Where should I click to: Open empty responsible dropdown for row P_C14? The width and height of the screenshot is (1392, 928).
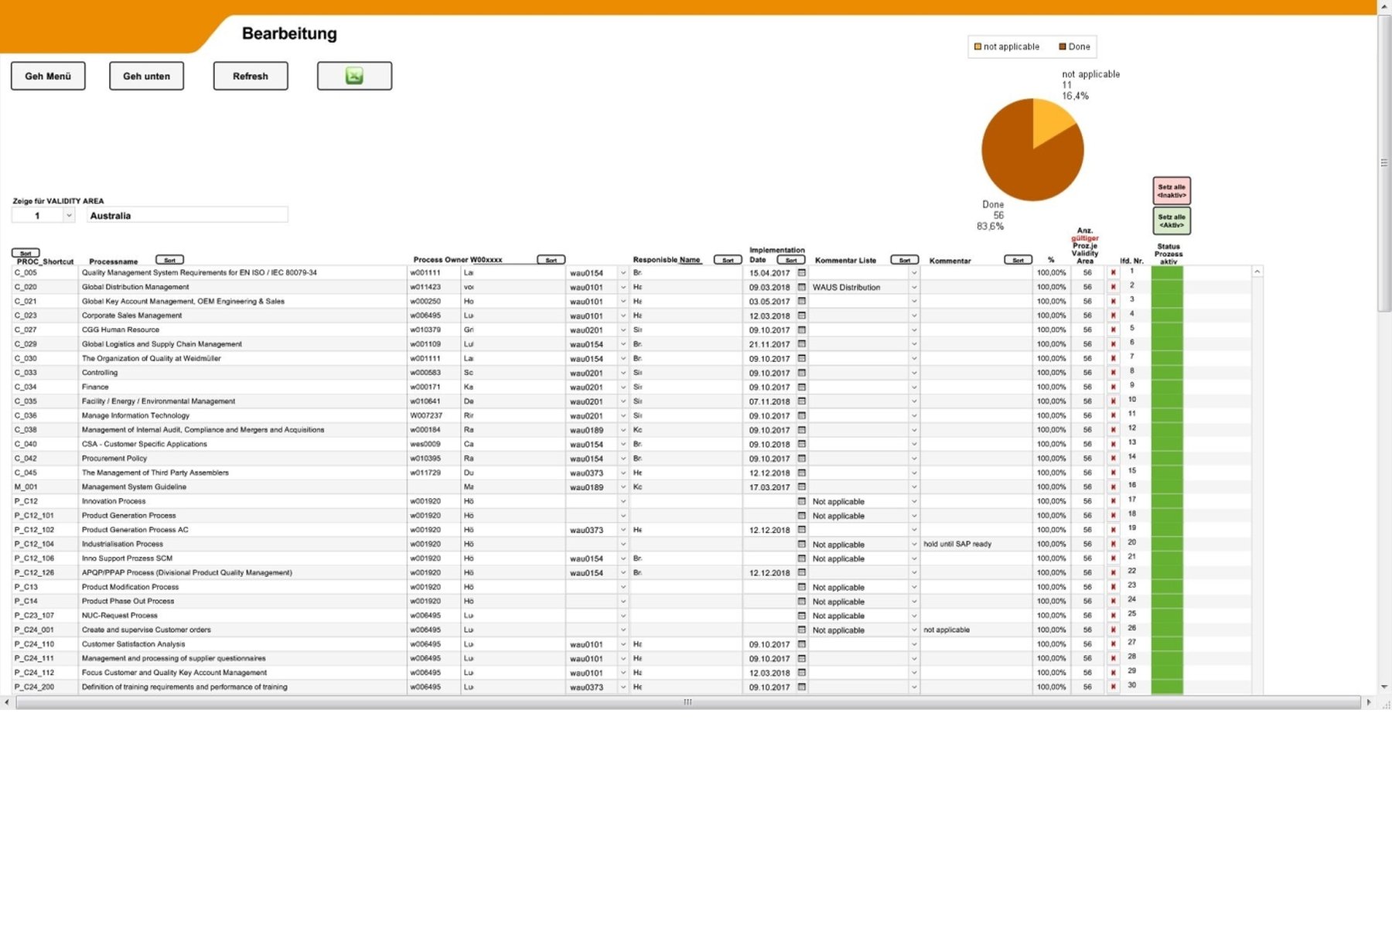click(x=623, y=601)
